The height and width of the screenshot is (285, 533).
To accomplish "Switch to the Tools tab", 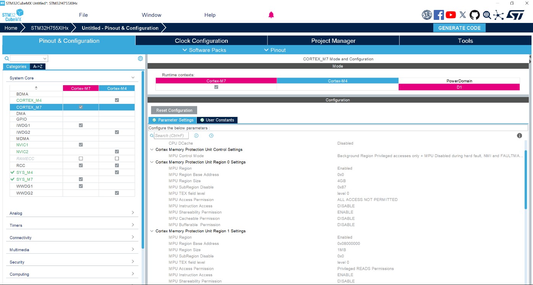I will (x=465, y=40).
